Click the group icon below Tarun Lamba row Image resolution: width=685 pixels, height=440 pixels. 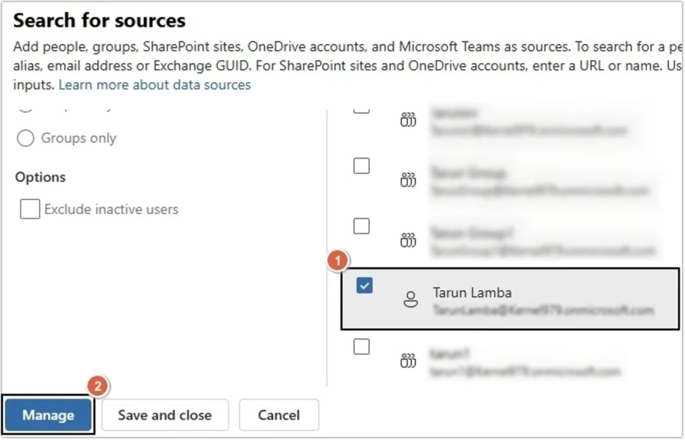click(x=408, y=360)
